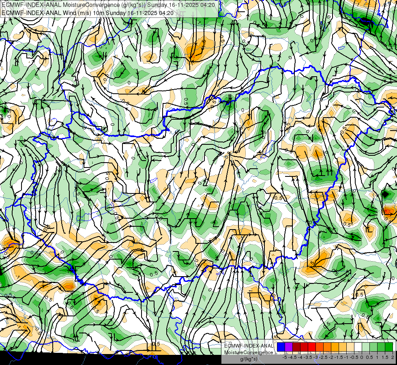The width and height of the screenshot is (397, 365).
Task: Click the blue legend swatch below -5
Action: pyautogui.click(x=281, y=347)
